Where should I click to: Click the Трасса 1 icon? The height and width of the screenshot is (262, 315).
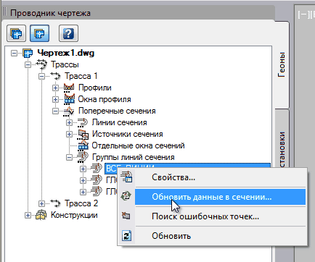(55, 76)
